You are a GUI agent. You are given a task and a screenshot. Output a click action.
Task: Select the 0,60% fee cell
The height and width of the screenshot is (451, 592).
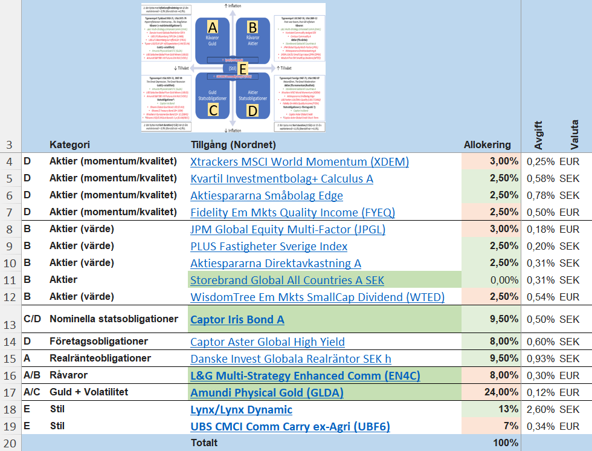coord(541,342)
